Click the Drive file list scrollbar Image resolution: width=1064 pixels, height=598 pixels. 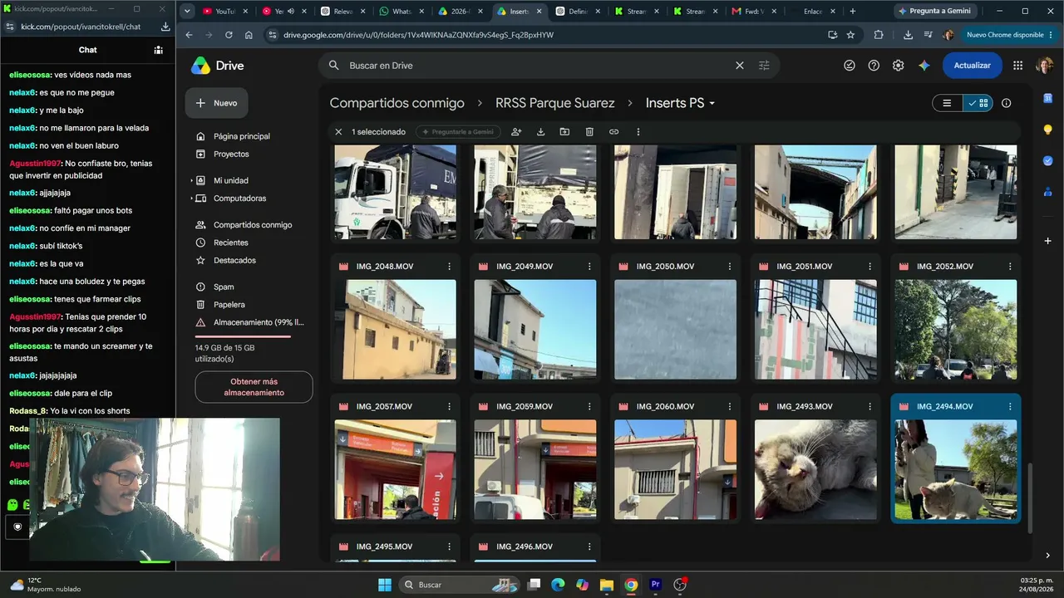(1030, 497)
